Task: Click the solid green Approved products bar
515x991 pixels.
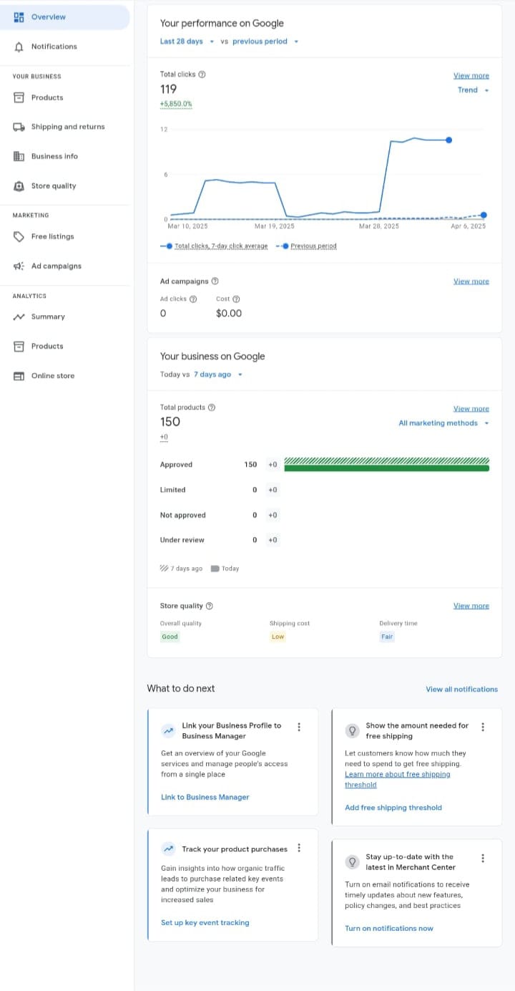Action: [x=387, y=468]
